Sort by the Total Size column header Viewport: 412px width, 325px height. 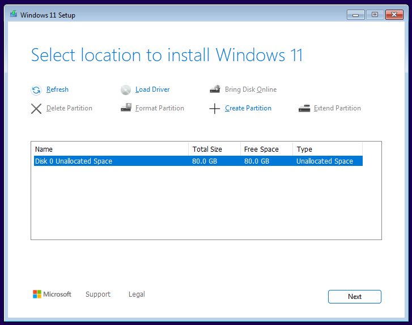(214, 149)
